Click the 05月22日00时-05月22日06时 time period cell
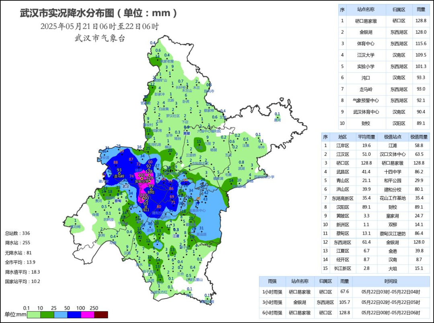This screenshot has width=434, height=323. [x=391, y=313]
